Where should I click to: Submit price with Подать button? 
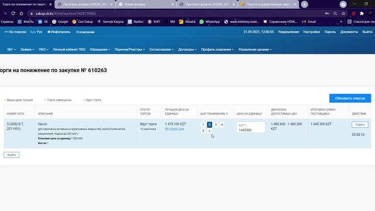tap(360, 125)
